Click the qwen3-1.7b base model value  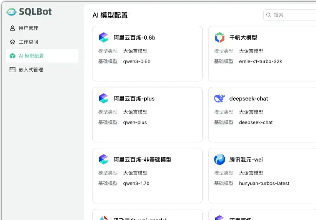(136, 183)
